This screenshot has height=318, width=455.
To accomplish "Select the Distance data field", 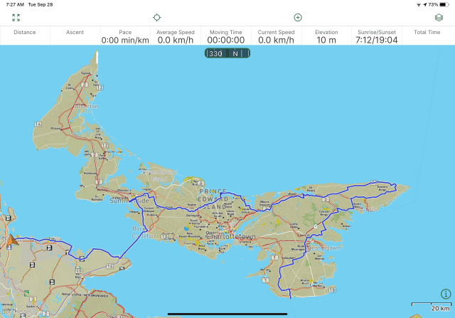I will coord(25,36).
